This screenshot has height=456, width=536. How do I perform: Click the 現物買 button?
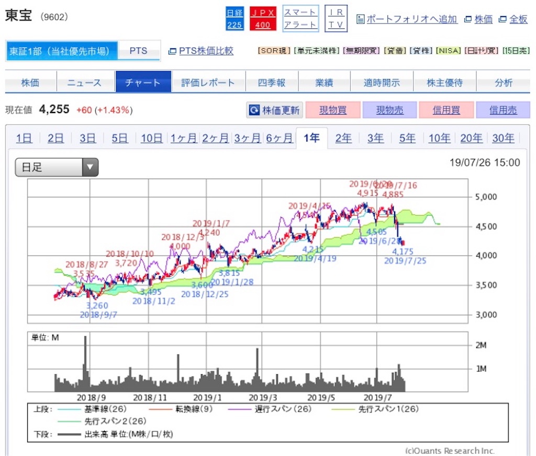pyautogui.click(x=333, y=110)
